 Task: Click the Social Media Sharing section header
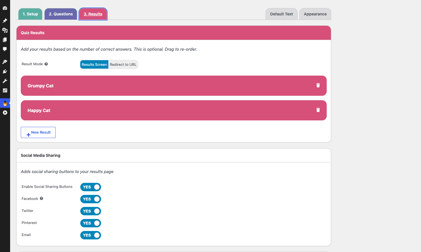click(x=174, y=155)
